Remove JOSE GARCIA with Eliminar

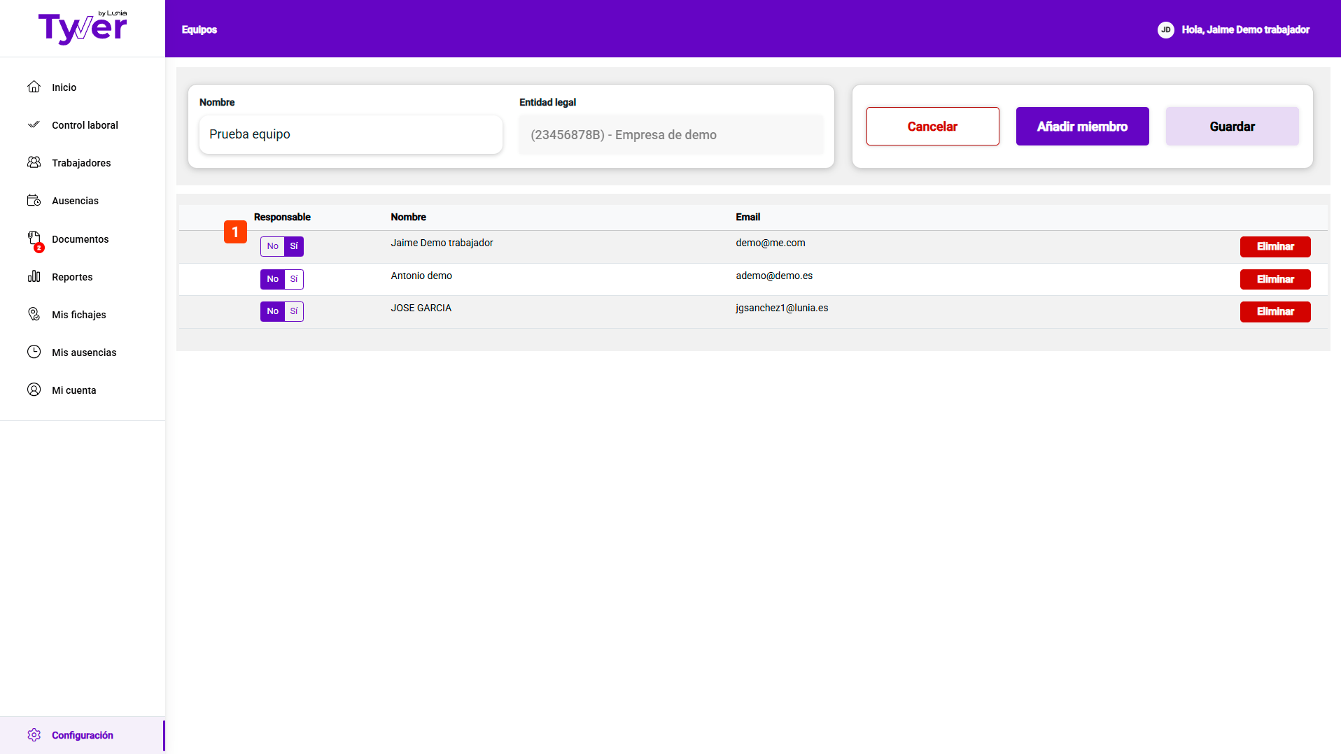coord(1275,311)
